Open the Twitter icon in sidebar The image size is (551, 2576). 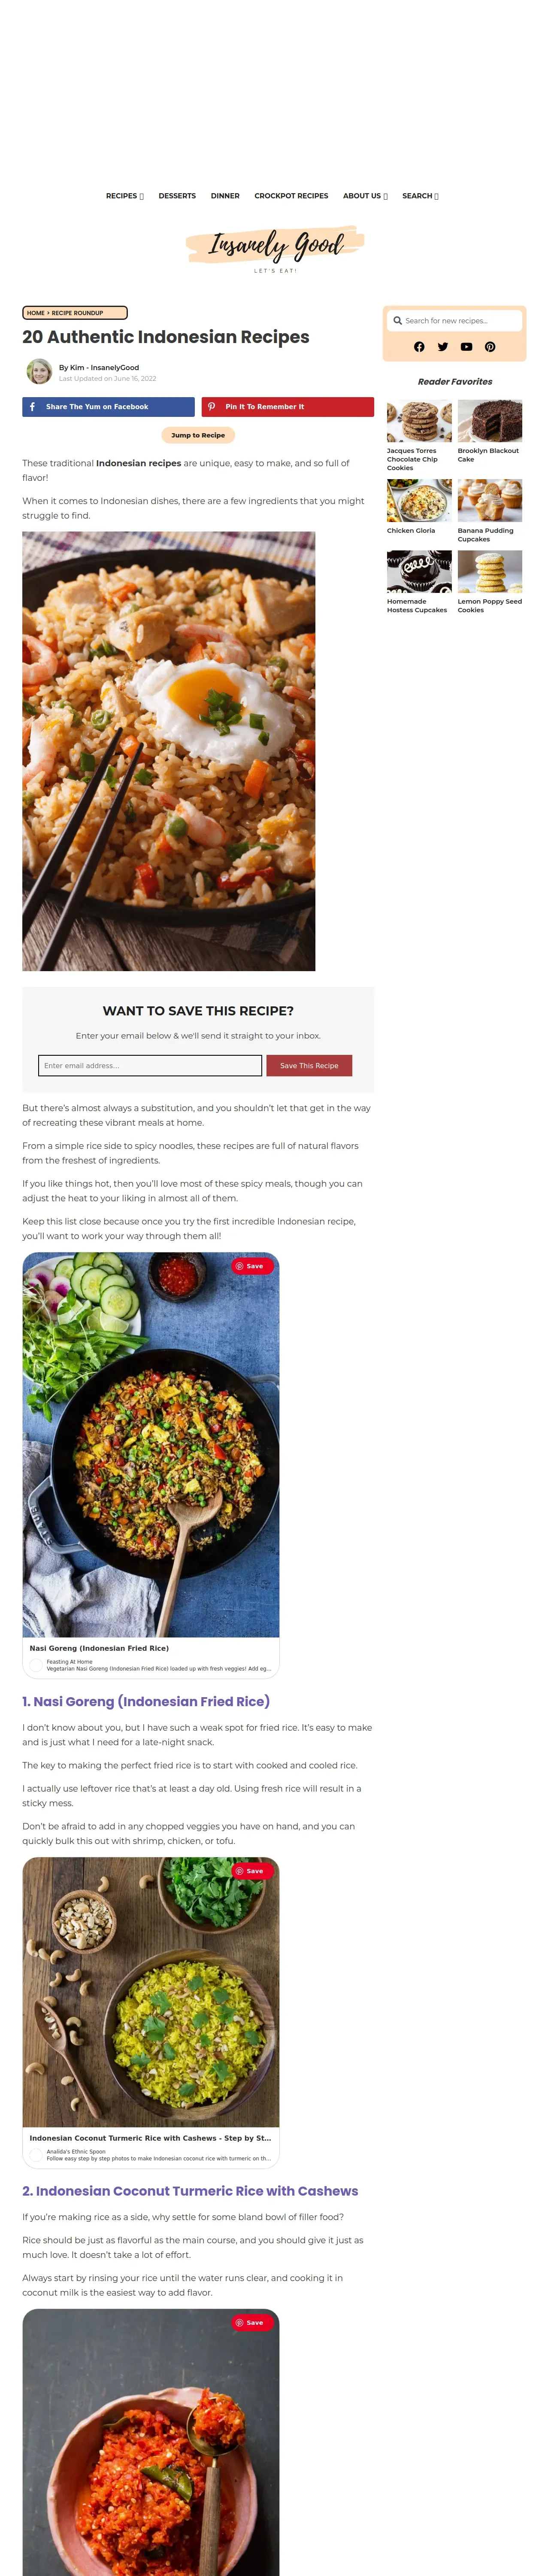(443, 347)
